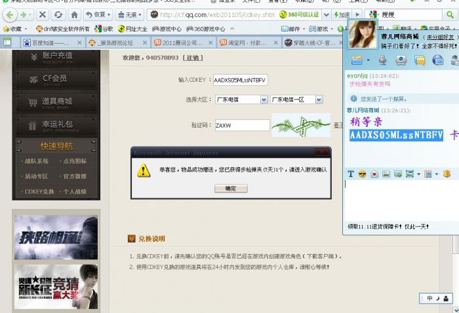Open the 360游戏中心 bookmark

coord(205,29)
